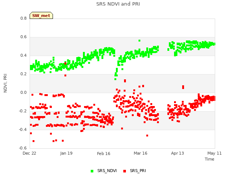The height and width of the screenshot is (178, 237).
Task: Click the 0.0 y-axis tick label
Action: coord(23,92)
